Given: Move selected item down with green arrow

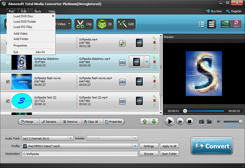Looking at the screenshot, I should (154, 122).
